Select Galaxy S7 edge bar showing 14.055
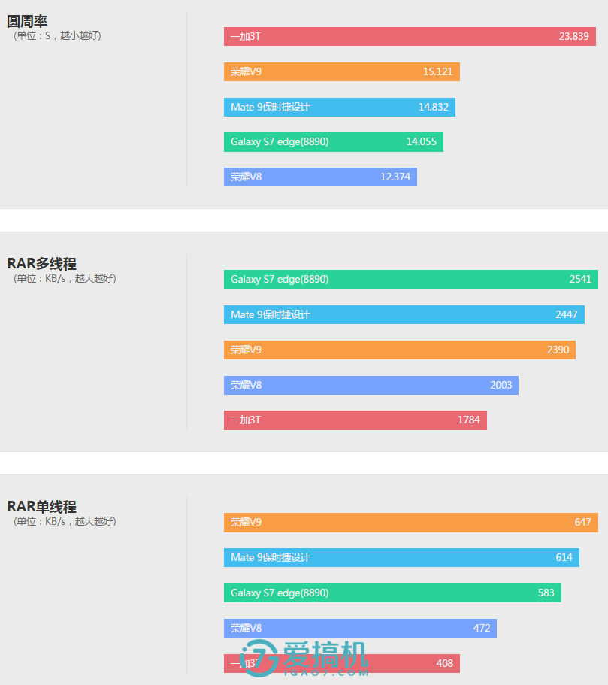Screen dimensions: 608x685 coord(333,141)
